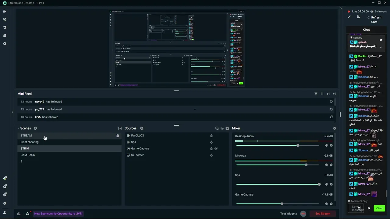This screenshot has width=390, height=219.
Task: Mute tips audio in the Mixer
Action: click(x=326, y=184)
